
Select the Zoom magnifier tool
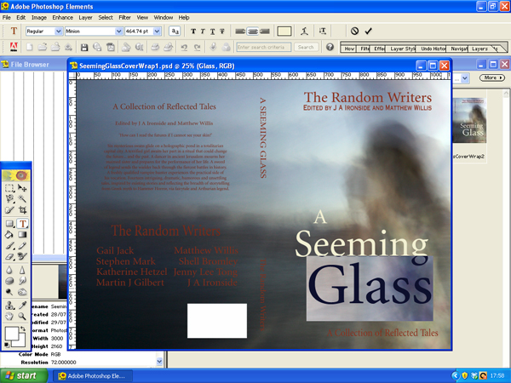(x=23, y=304)
